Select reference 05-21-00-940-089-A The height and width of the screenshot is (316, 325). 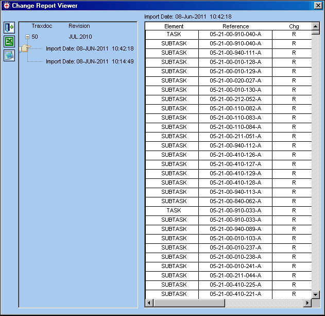click(x=235, y=229)
